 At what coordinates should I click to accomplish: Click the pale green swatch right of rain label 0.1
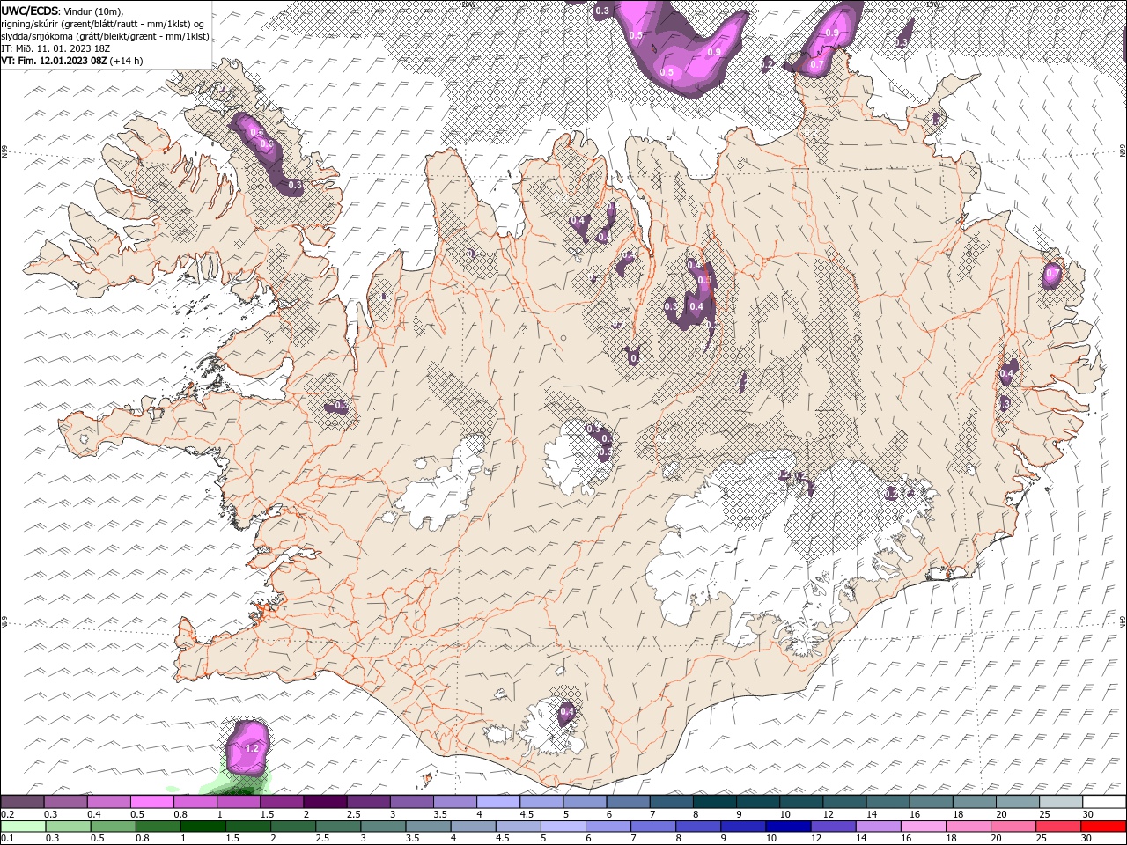(x=22, y=827)
